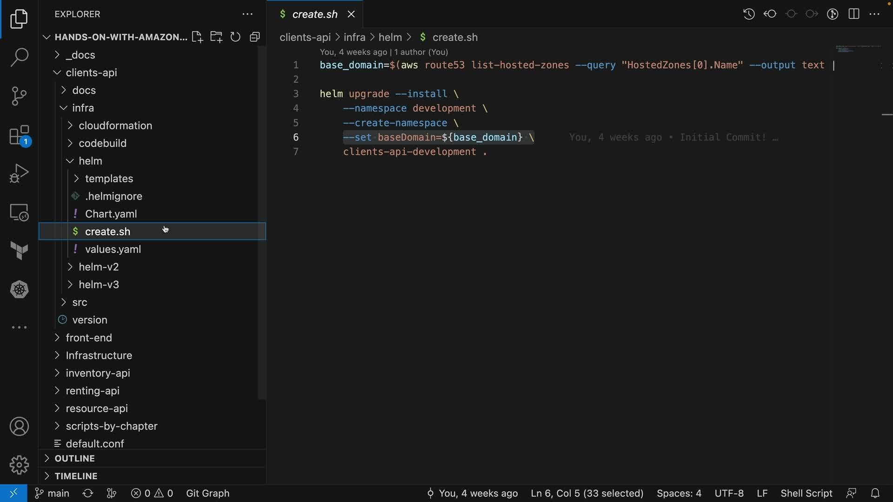
Task: Refresh the explorer file tree
Action: pos(235,37)
